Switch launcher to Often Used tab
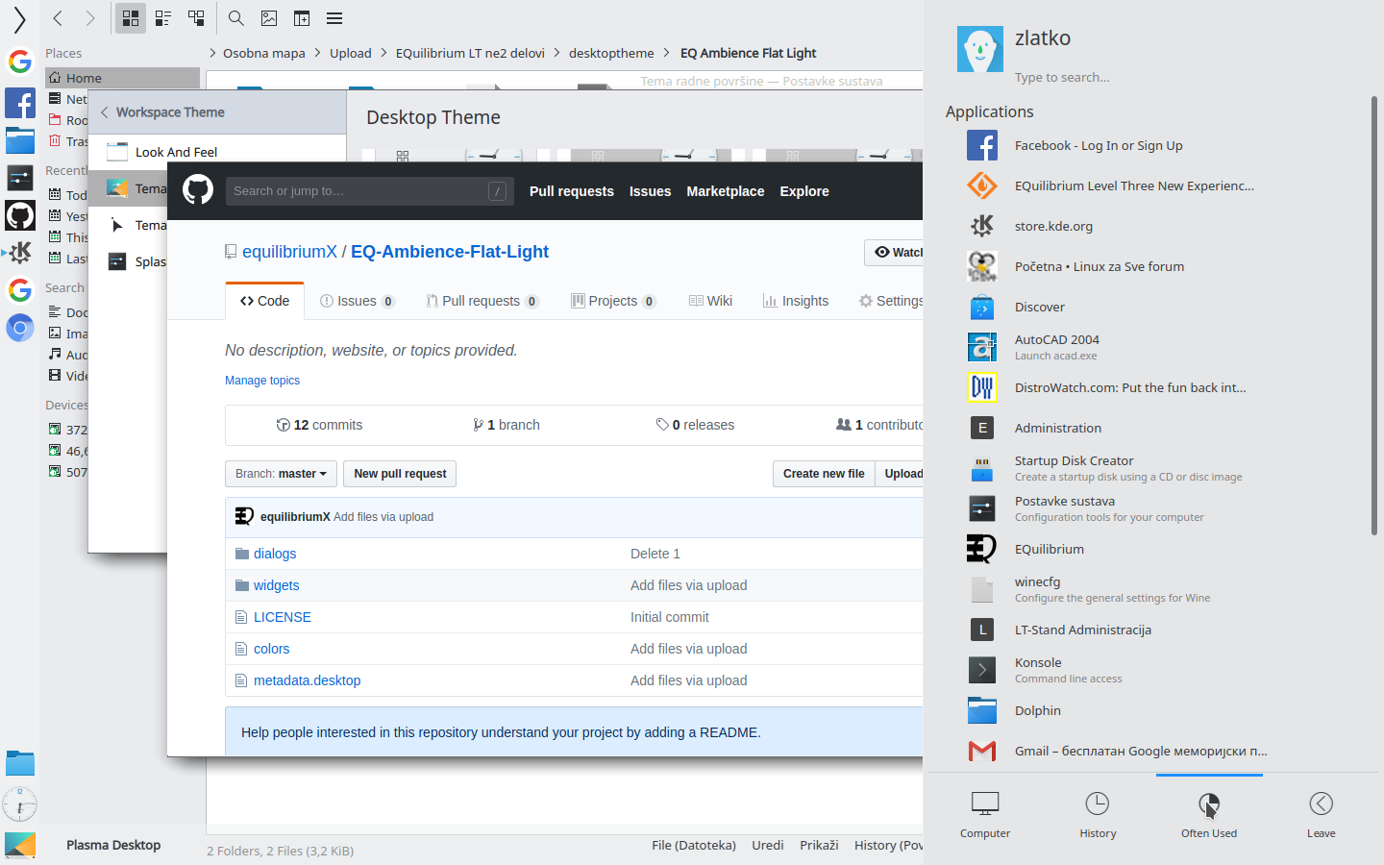The image size is (1384, 865). pyautogui.click(x=1209, y=815)
